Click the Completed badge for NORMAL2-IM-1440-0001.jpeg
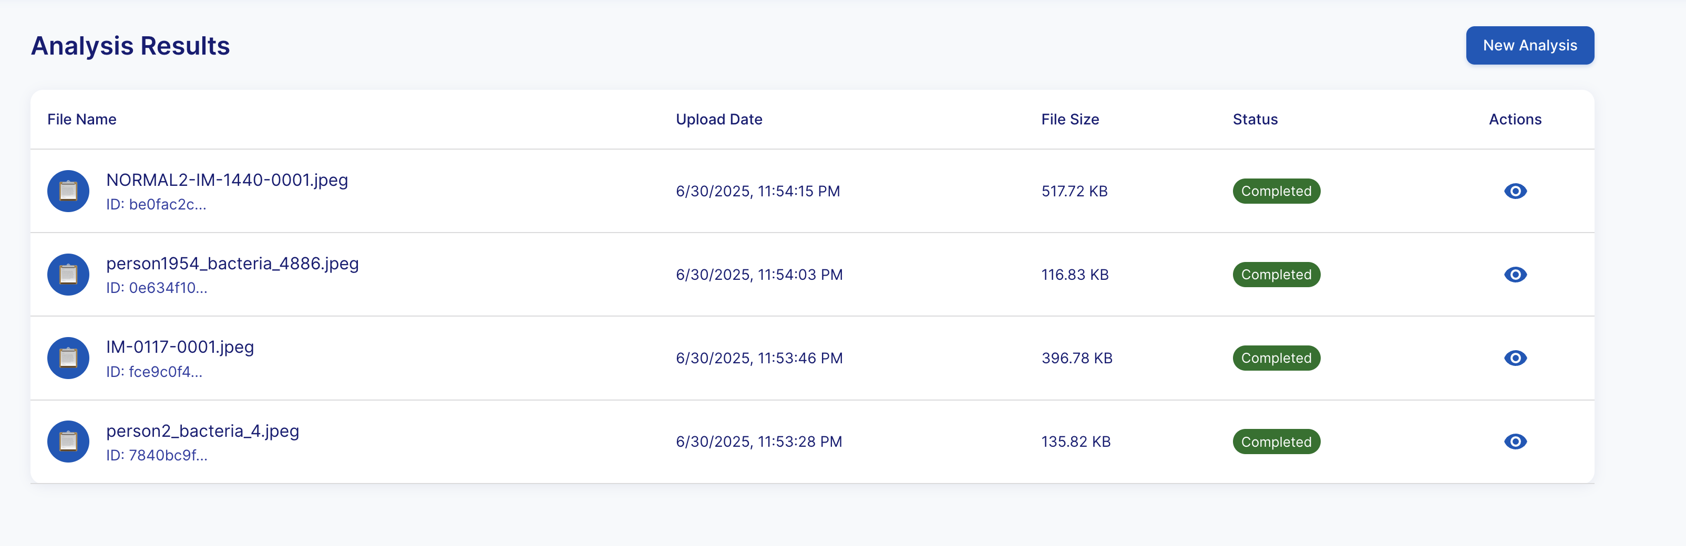 click(x=1276, y=191)
